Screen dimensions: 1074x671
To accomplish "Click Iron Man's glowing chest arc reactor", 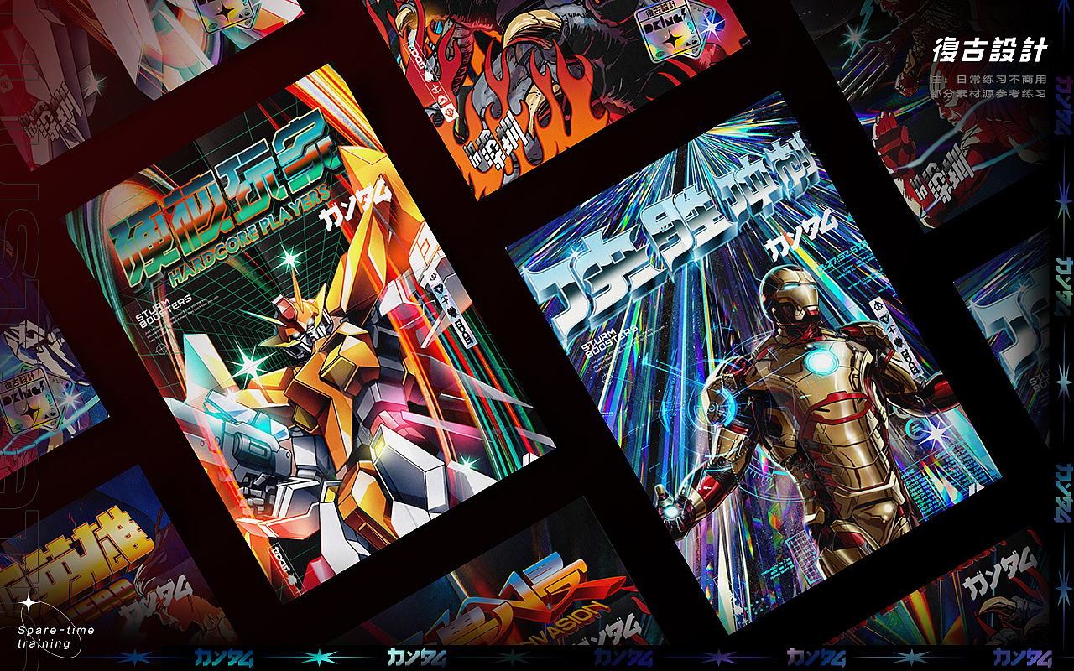I will (x=823, y=362).
